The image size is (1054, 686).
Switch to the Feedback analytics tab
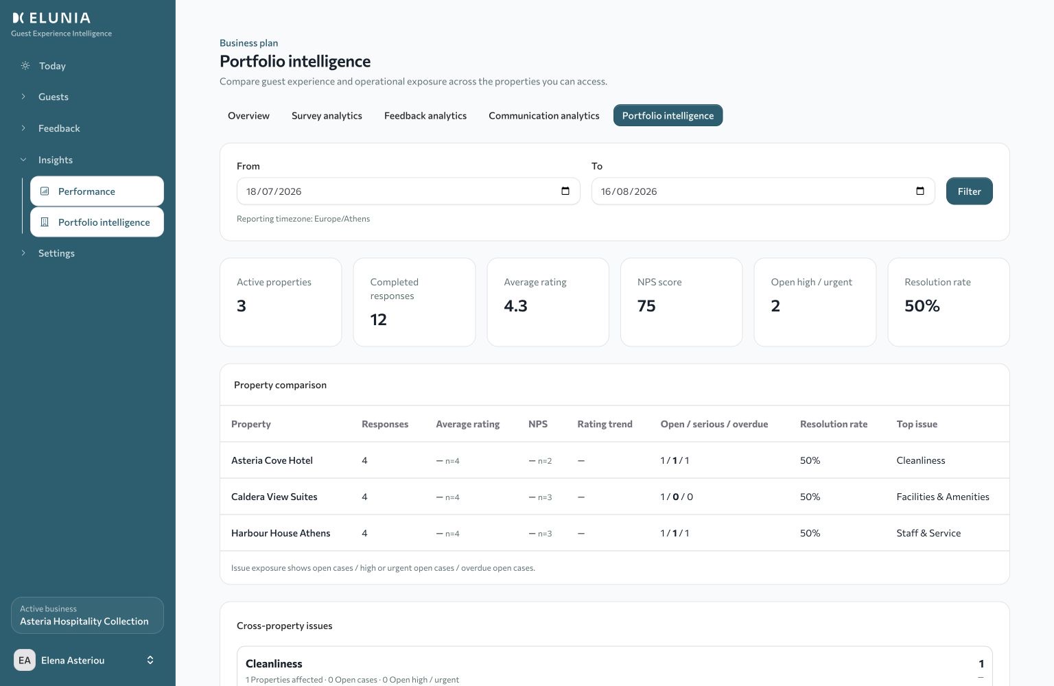tap(425, 116)
